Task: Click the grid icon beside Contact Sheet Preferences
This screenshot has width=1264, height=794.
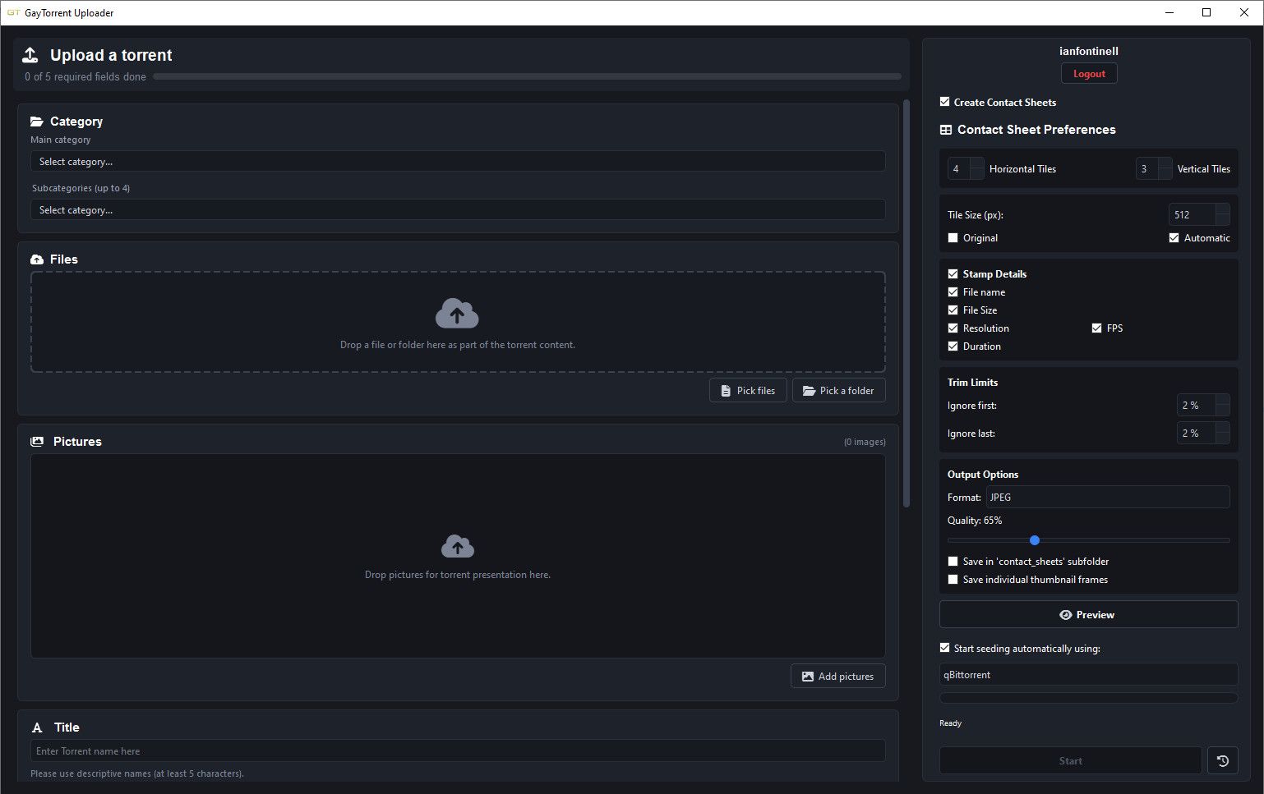Action: pyautogui.click(x=946, y=130)
